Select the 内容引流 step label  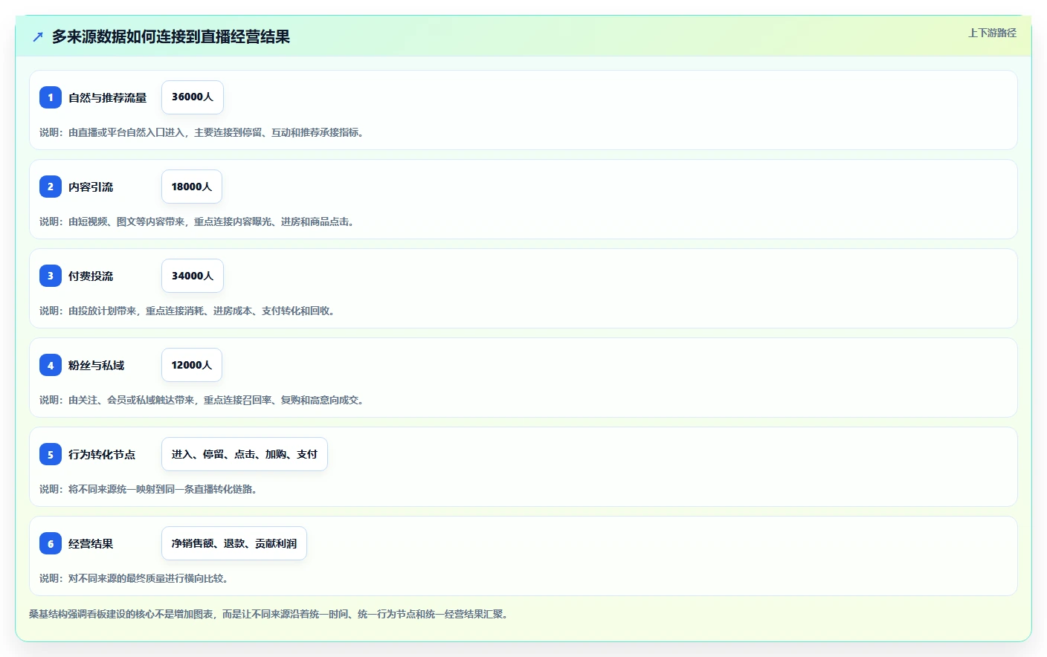pos(91,187)
